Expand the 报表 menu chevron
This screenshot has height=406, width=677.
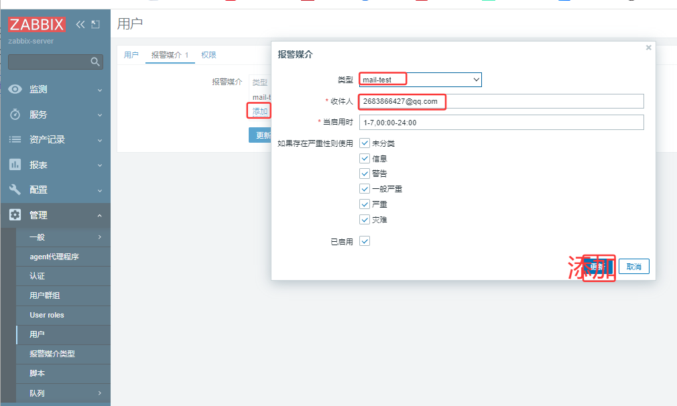[x=100, y=165]
